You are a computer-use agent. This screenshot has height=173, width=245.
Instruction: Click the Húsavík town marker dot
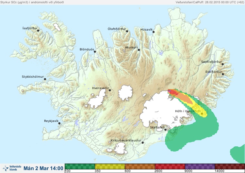coord(154,32)
